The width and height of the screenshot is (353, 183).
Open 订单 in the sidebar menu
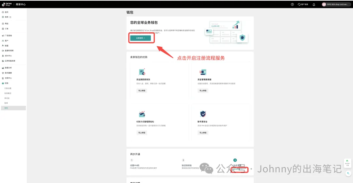[7, 29]
